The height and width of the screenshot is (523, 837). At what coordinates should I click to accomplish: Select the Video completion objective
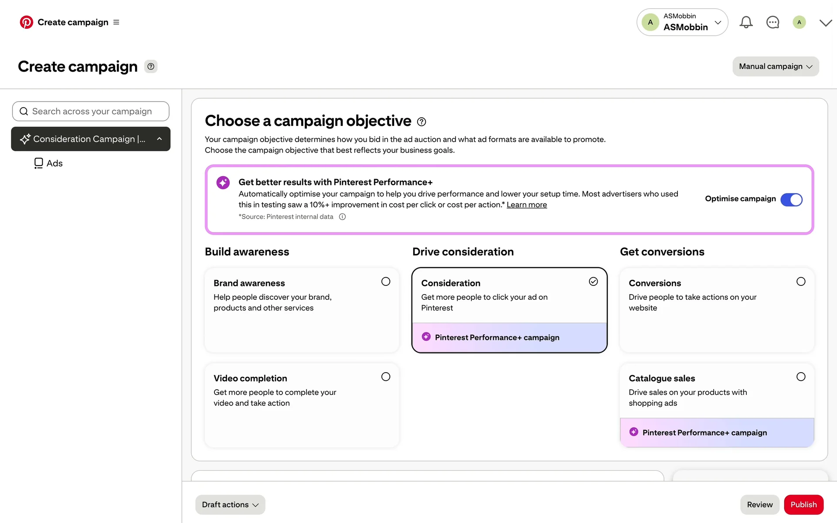pos(386,377)
